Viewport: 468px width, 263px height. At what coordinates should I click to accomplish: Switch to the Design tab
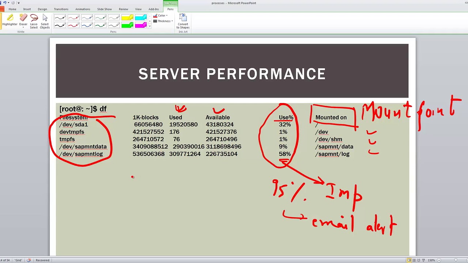[42, 9]
